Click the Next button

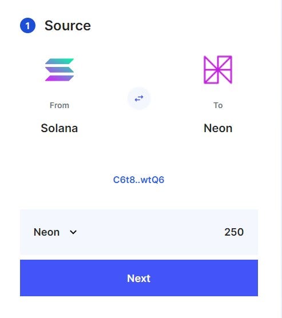[x=139, y=278]
